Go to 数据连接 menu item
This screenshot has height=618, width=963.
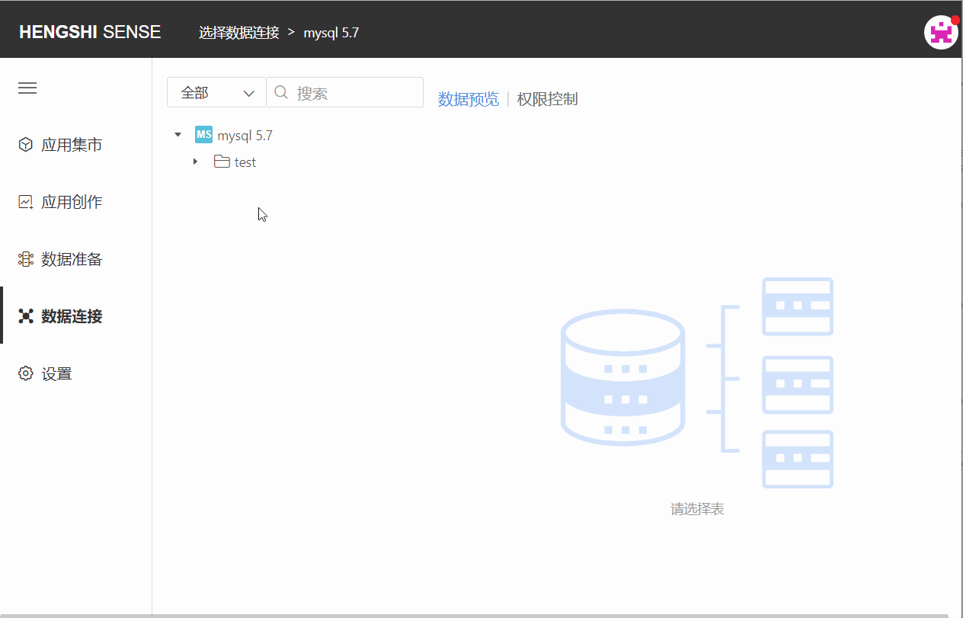(x=76, y=316)
